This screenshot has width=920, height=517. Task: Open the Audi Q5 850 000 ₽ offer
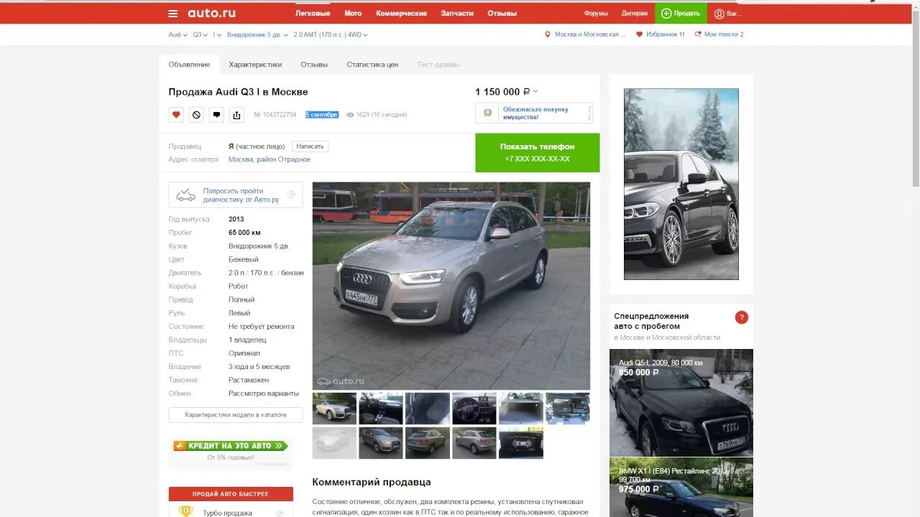click(681, 403)
